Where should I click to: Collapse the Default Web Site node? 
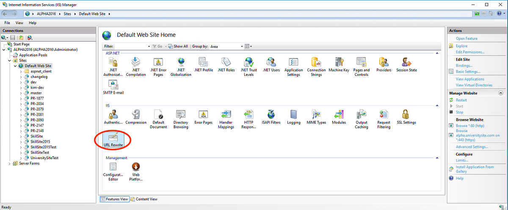[16, 66]
